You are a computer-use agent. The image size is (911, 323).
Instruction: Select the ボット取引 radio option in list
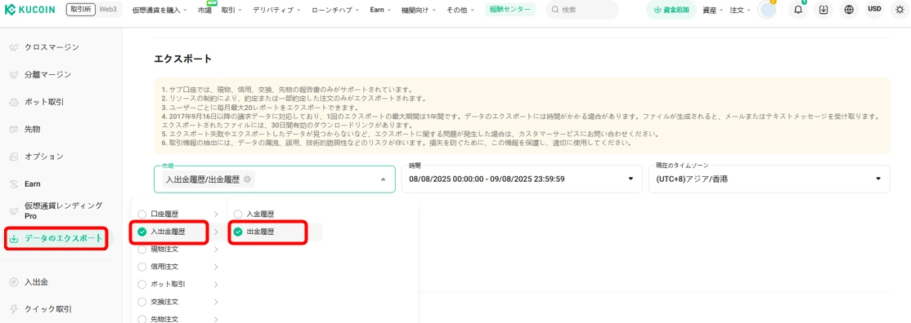coord(141,284)
